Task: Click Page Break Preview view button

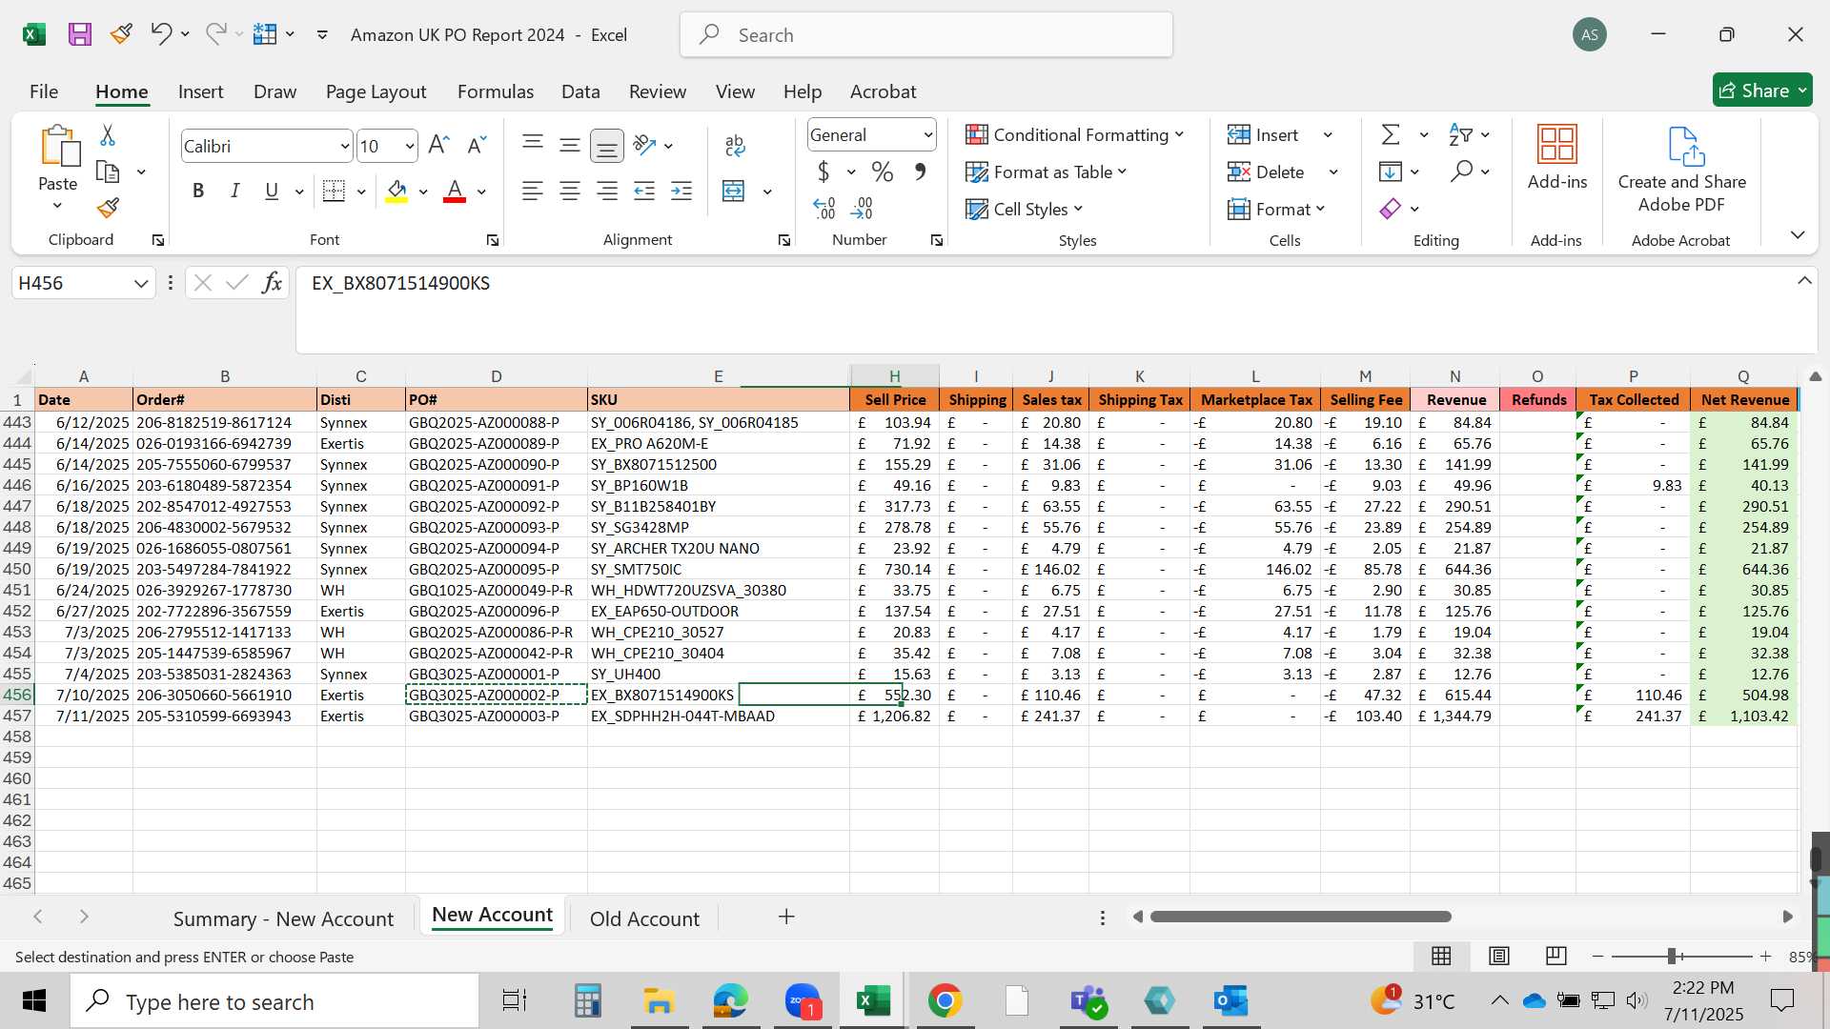Action: 1555,956
